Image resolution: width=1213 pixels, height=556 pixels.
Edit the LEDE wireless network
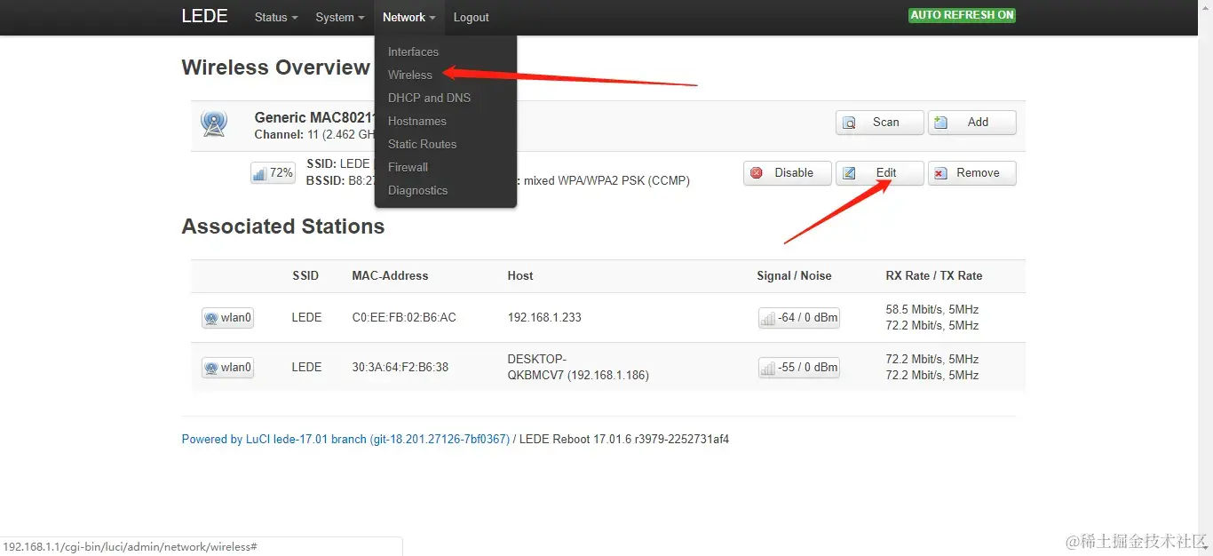(x=879, y=173)
